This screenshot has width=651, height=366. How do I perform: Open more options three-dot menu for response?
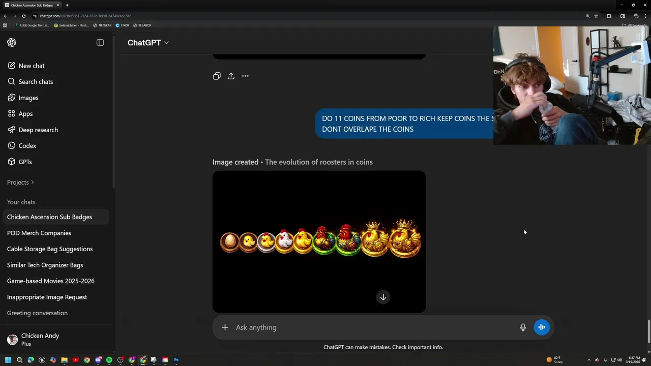[x=245, y=76]
